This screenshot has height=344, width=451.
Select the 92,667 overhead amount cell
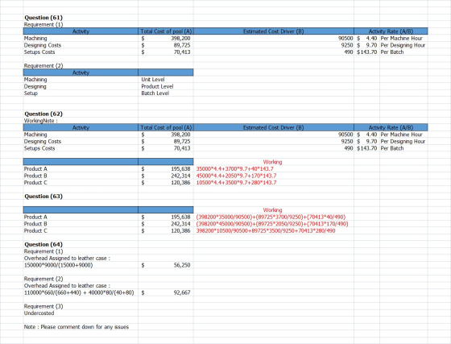[x=166, y=292]
